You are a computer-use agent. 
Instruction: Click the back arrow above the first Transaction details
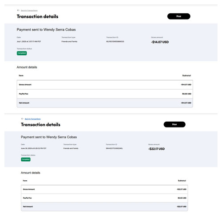(18, 10)
